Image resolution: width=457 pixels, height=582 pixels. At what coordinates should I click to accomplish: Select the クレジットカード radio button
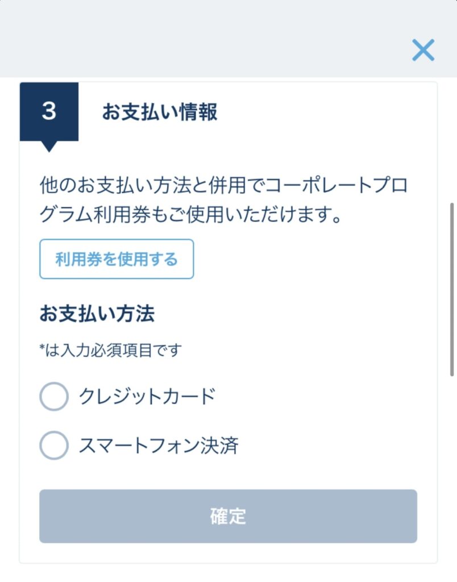pos(54,397)
